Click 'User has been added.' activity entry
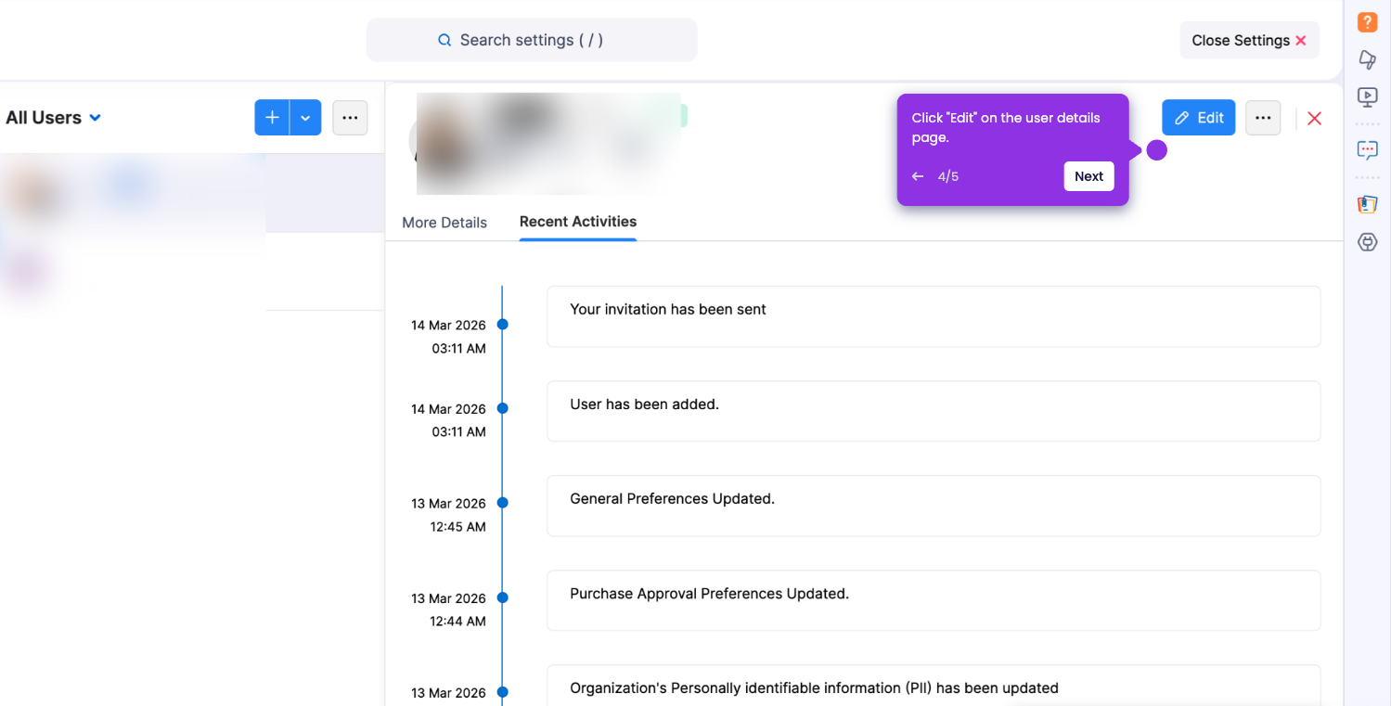Viewport: 1391px width, 706px height. [934, 411]
